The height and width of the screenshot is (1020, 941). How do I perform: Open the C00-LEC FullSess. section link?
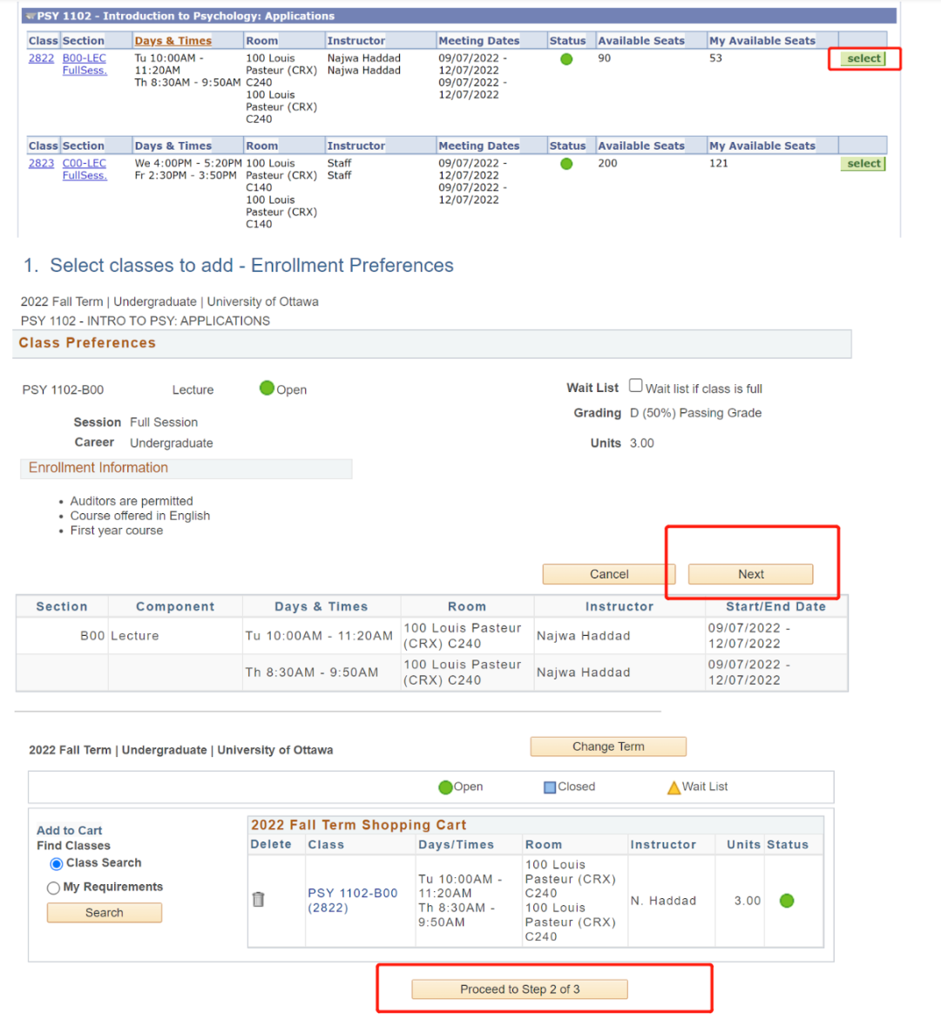click(85, 169)
